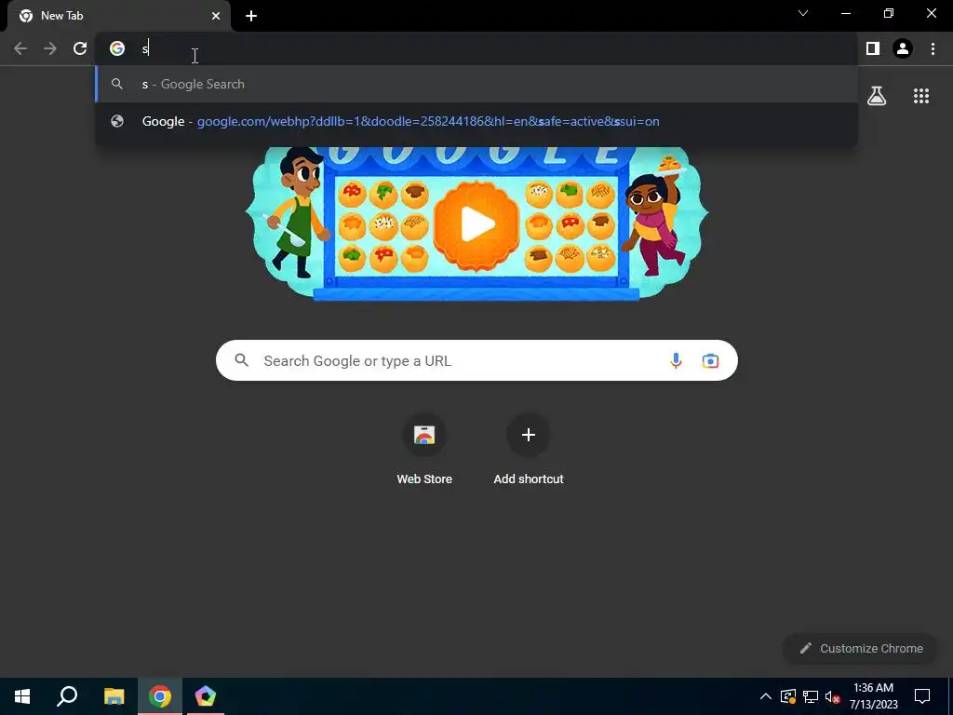Screen dimensions: 953x715
Task: Open the notification center
Action: coord(922,696)
